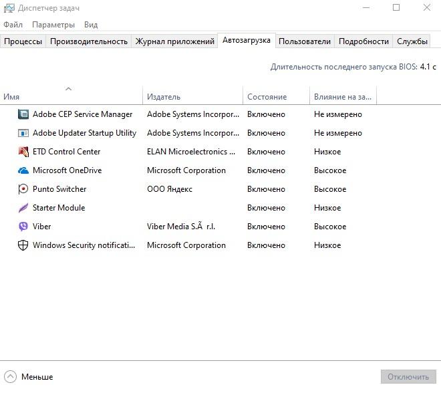Sort by the Влияние на за... column header
Image resolution: width=441 pixels, height=393 pixels.
pos(343,95)
